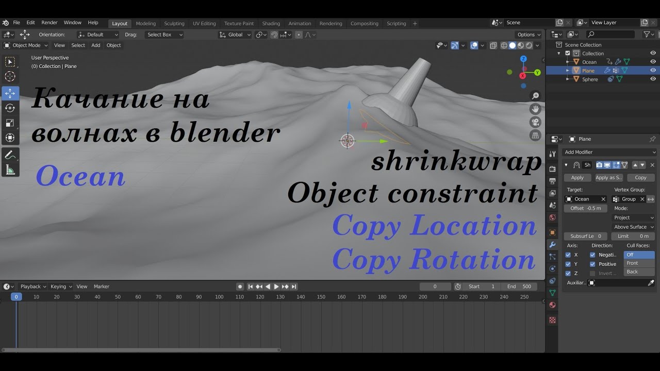Open the Render menu
This screenshot has width=660, height=371.
(x=49, y=23)
